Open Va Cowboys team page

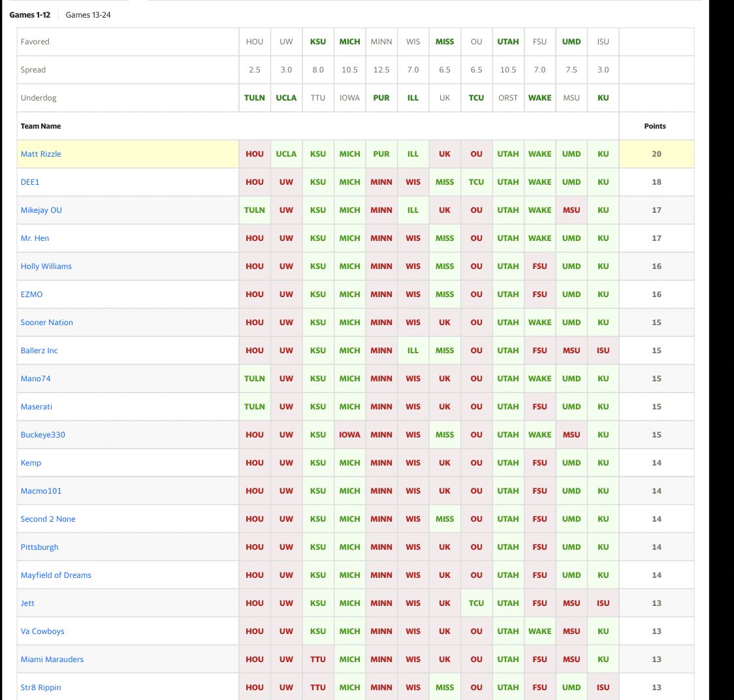(42, 631)
